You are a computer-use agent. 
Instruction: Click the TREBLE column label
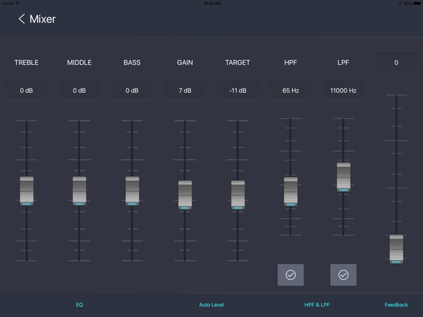coord(27,63)
